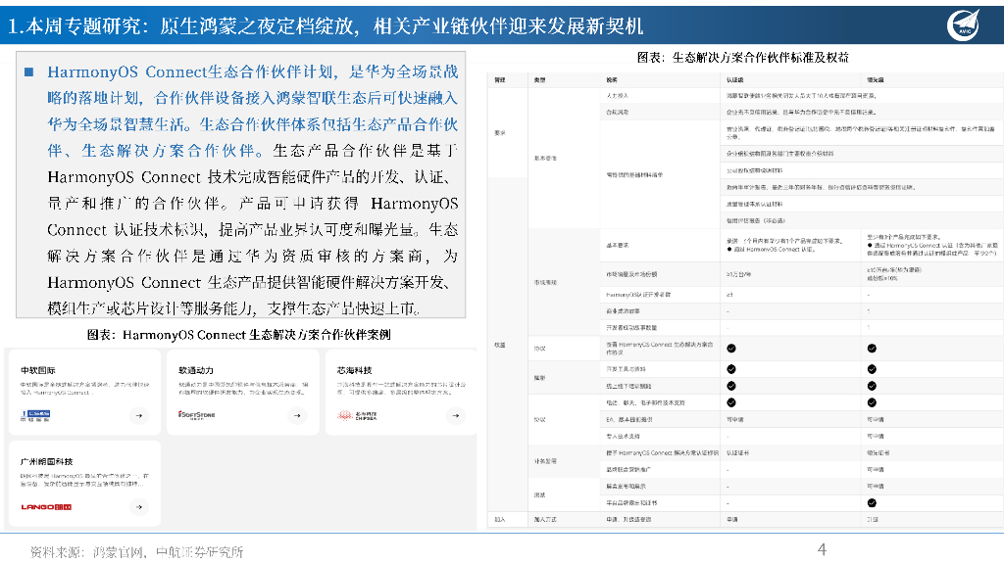
Task: Click the LANGO 朗国 logo
Action: coord(46,506)
